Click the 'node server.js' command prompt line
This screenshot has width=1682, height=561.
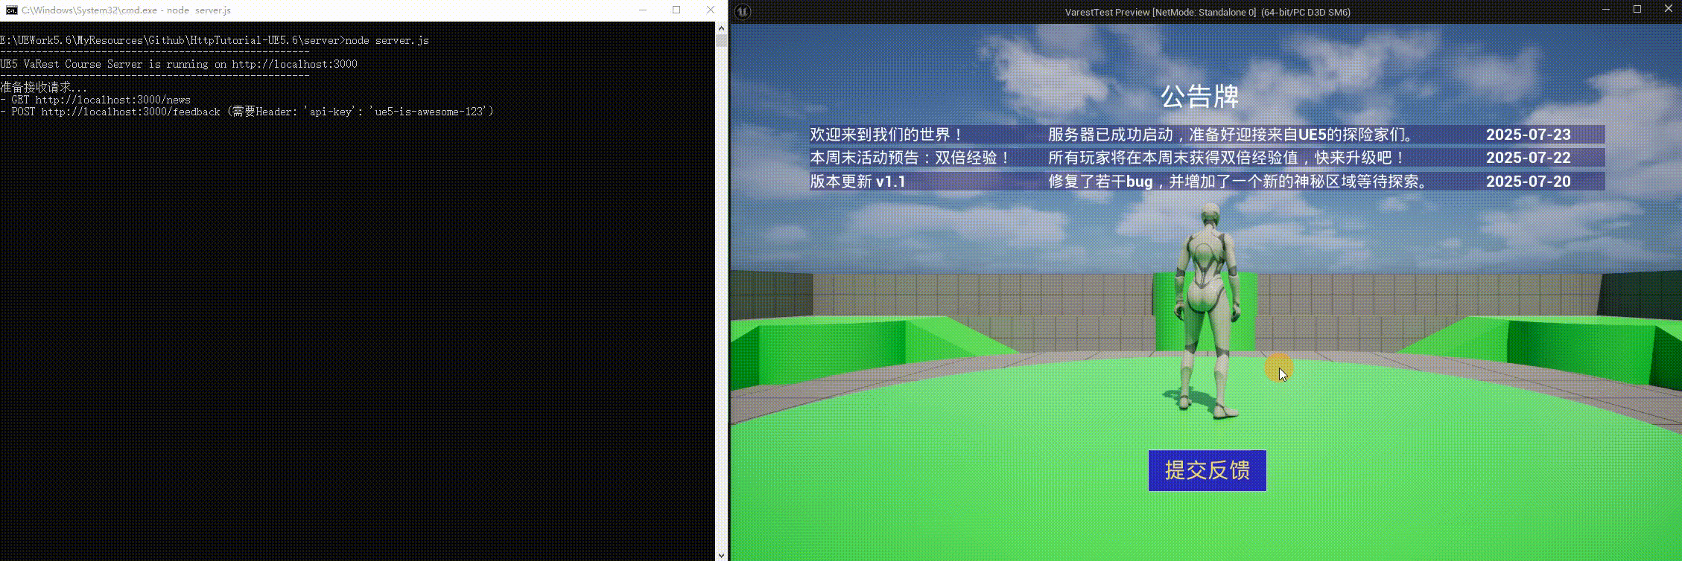point(215,40)
